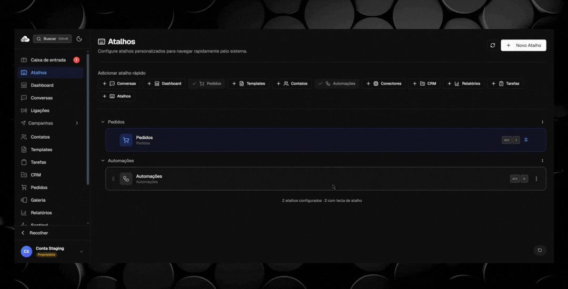
Task: Click the Campanhas paper plane icon
Action: tap(24, 123)
